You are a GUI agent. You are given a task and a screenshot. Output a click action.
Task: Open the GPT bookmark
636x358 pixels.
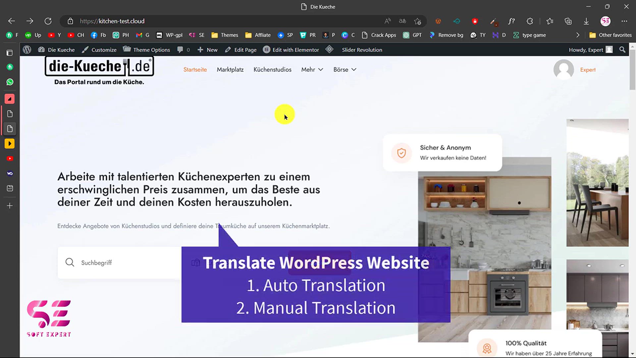412,35
